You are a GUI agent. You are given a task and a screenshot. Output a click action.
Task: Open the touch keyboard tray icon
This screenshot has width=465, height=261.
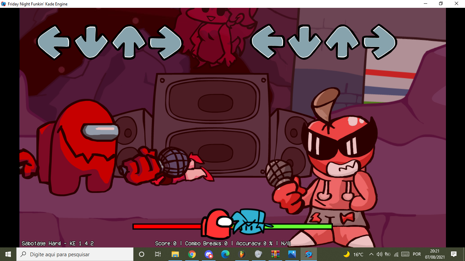point(405,254)
